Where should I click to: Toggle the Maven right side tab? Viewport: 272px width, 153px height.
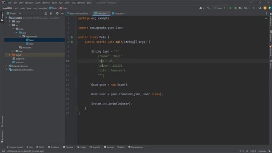tap(270, 65)
